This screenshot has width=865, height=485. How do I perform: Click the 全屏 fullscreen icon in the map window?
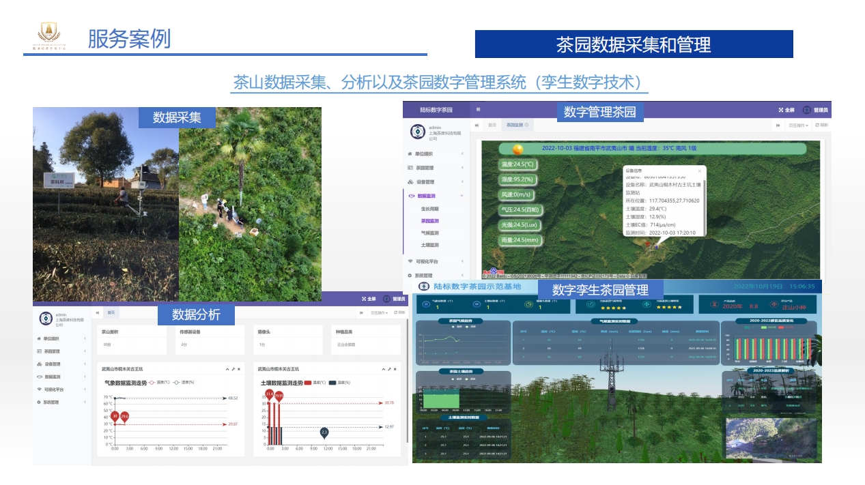click(782, 110)
